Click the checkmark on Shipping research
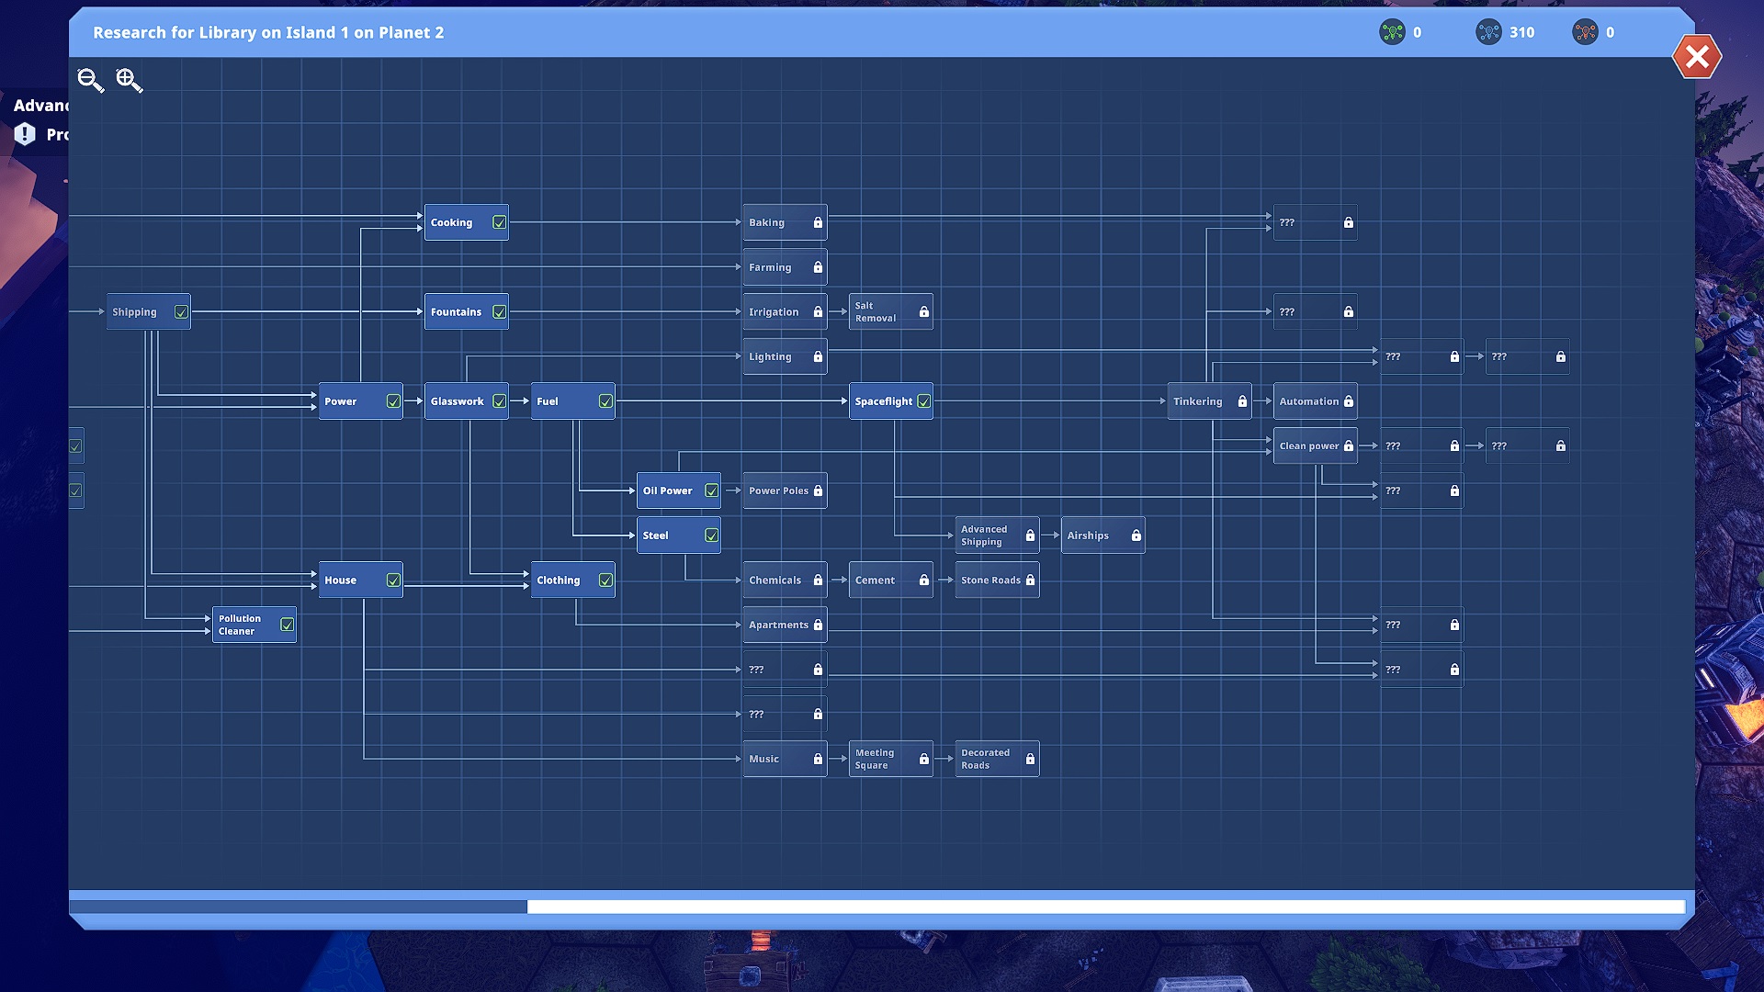The height and width of the screenshot is (992, 1764). point(181,312)
